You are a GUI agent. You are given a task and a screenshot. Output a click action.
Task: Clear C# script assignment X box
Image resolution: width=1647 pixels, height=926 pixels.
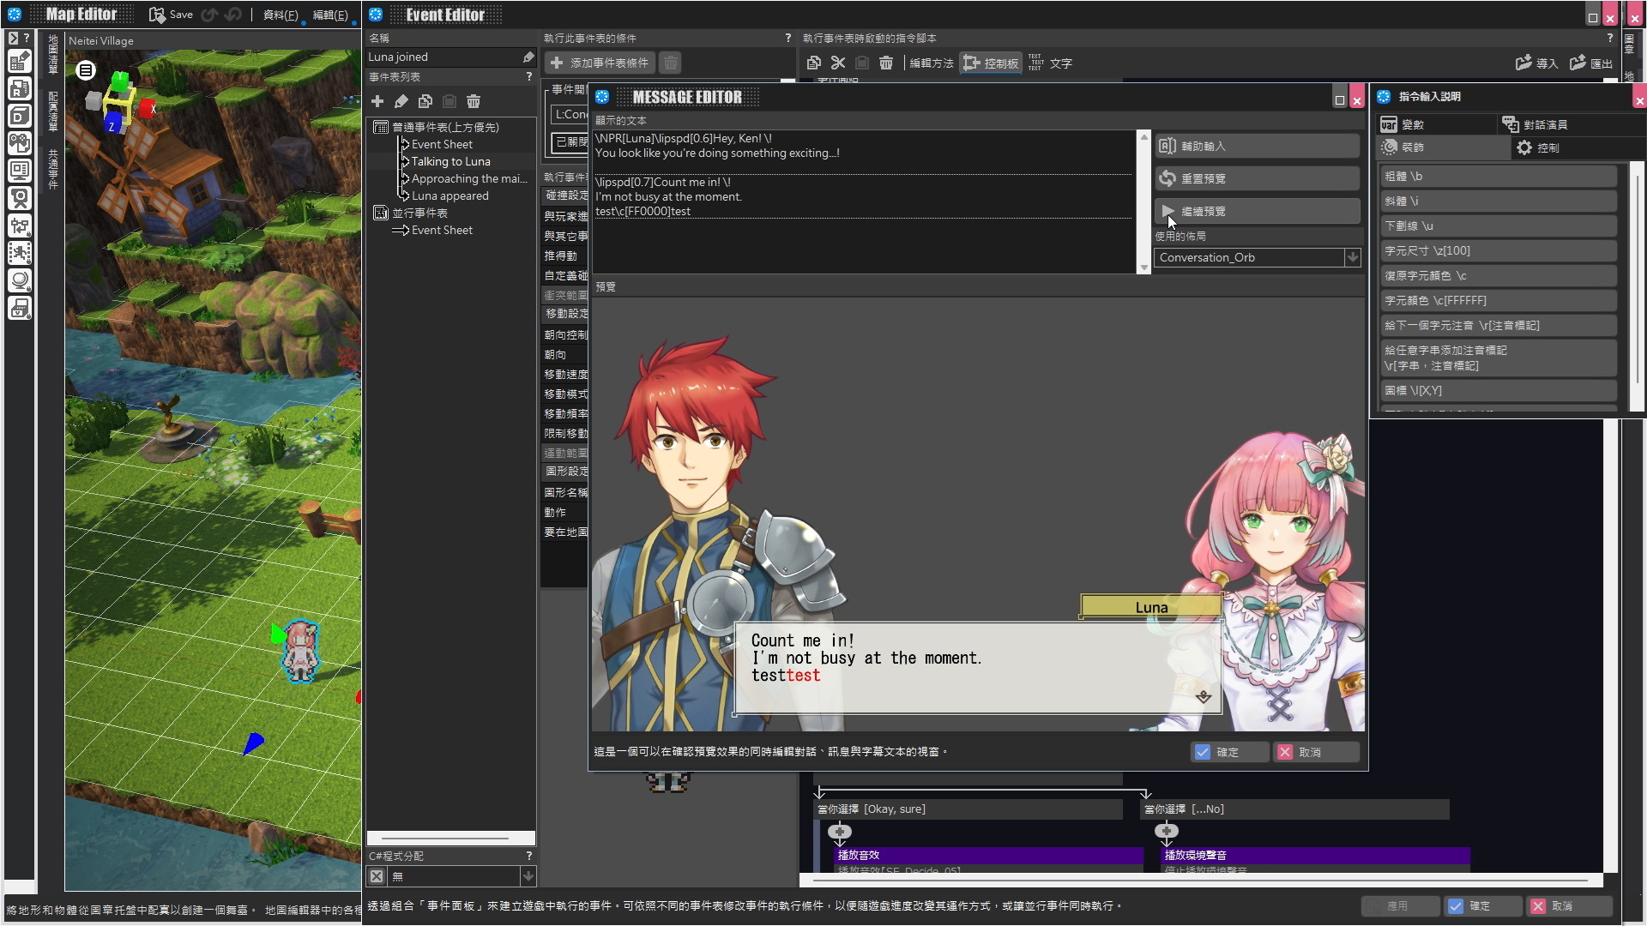(x=377, y=876)
